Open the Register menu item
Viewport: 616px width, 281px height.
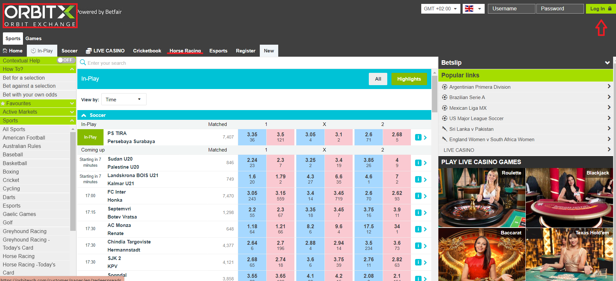pyautogui.click(x=246, y=51)
